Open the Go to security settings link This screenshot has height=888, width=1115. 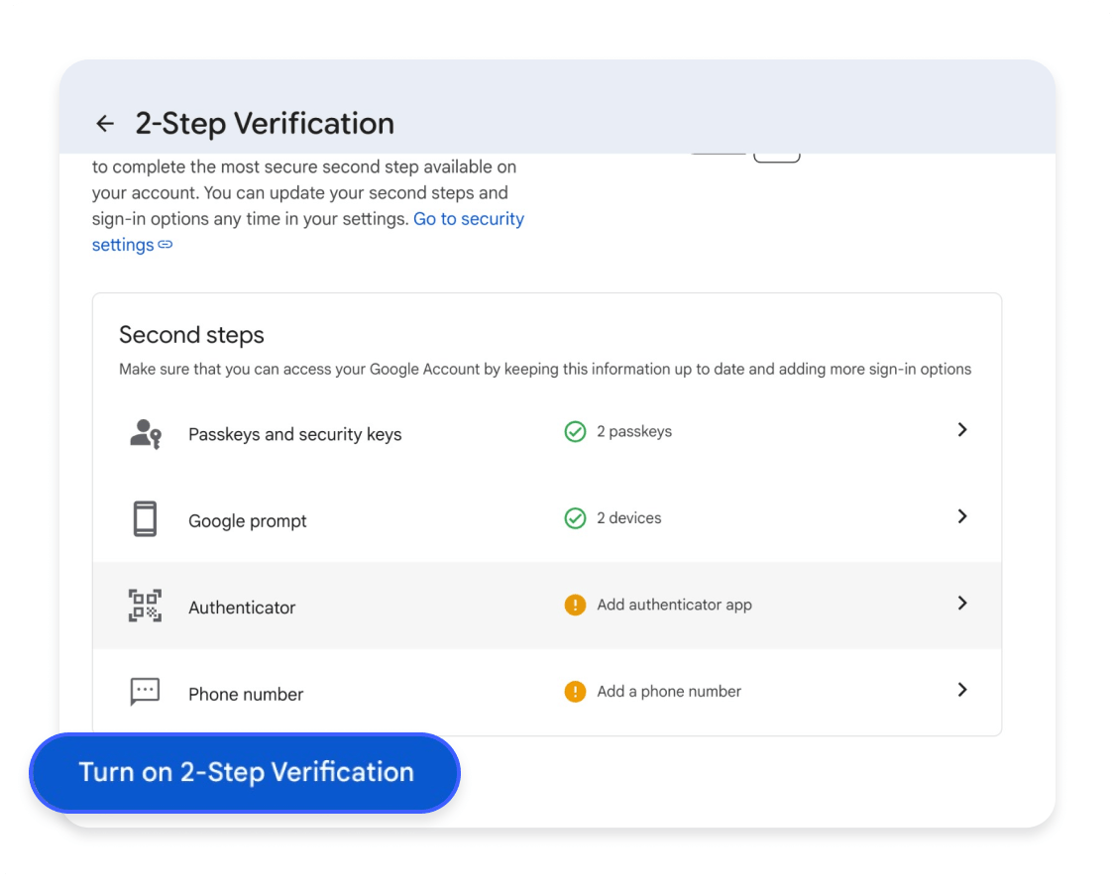click(468, 219)
